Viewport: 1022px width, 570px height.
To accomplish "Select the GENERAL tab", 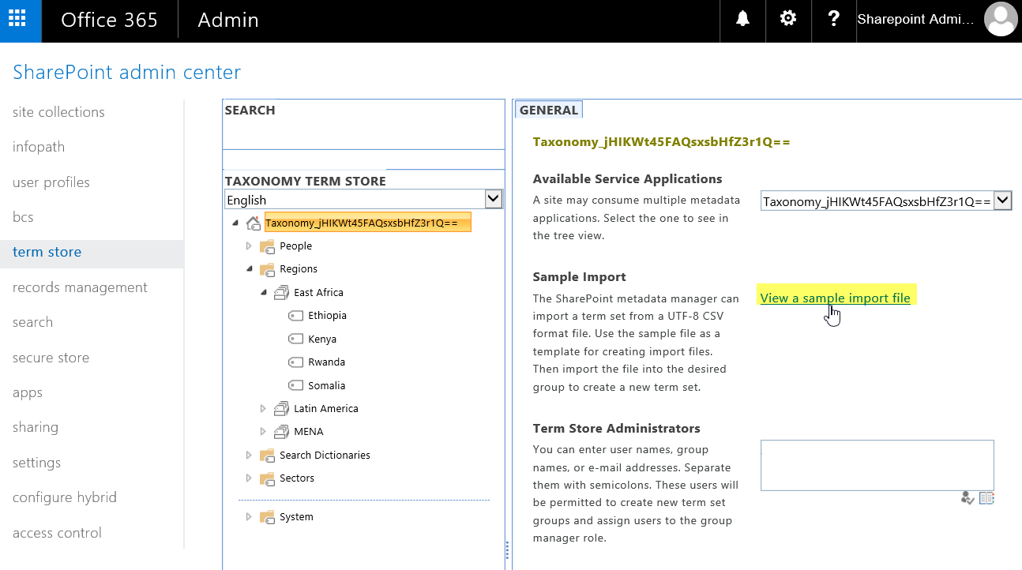I will tap(549, 110).
